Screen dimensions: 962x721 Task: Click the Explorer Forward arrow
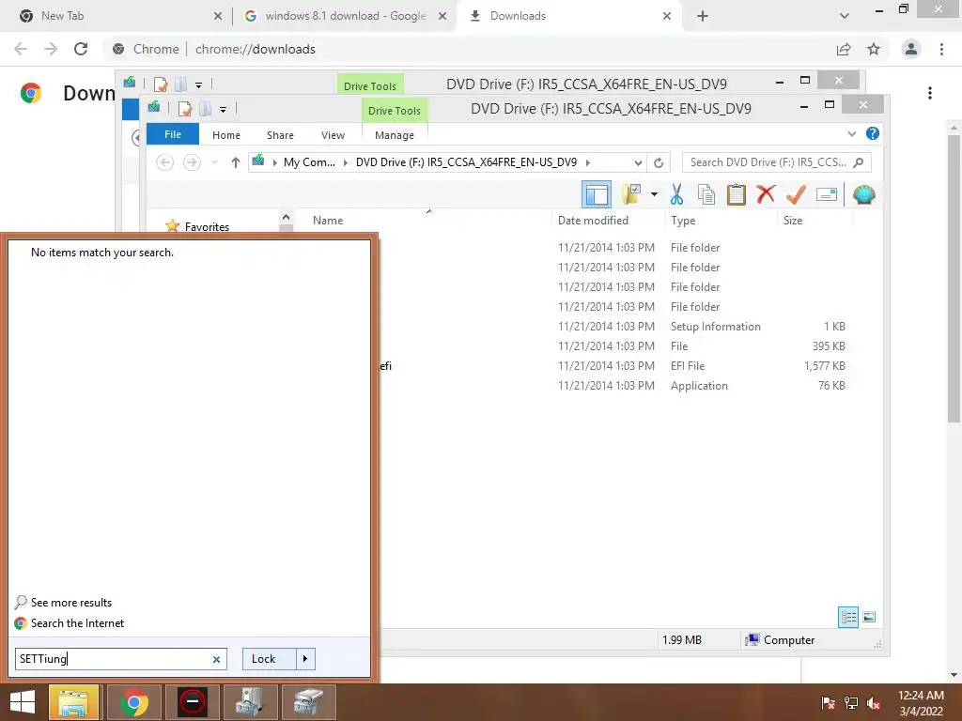click(x=192, y=162)
